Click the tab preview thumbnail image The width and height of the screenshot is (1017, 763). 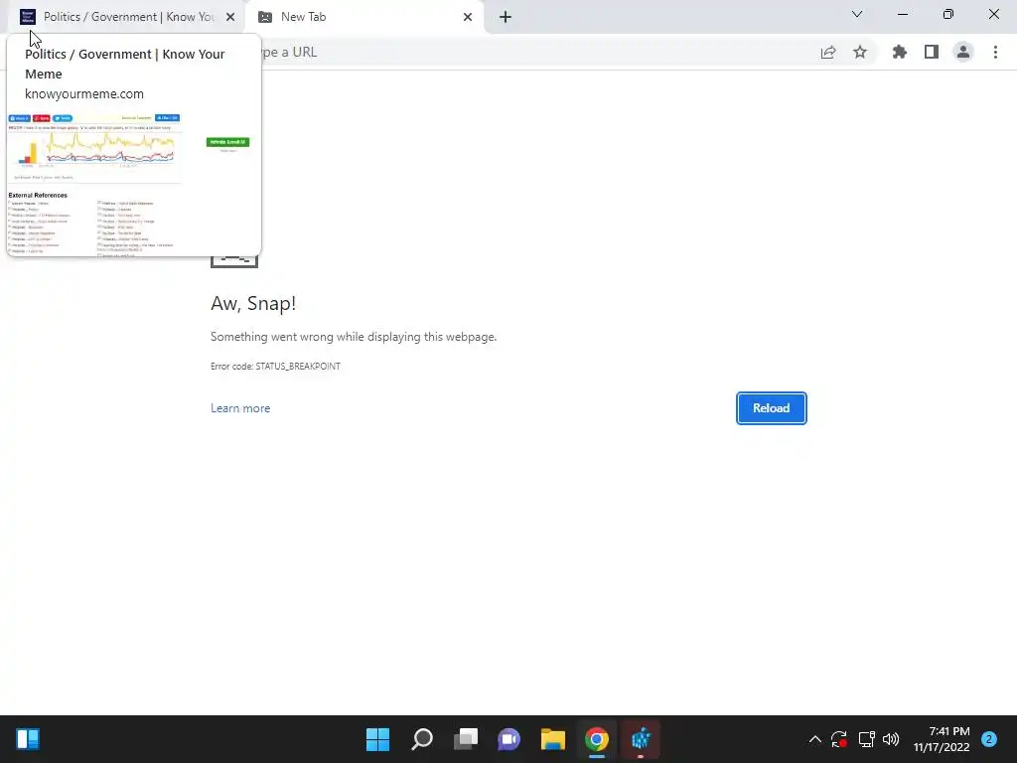[134, 184]
